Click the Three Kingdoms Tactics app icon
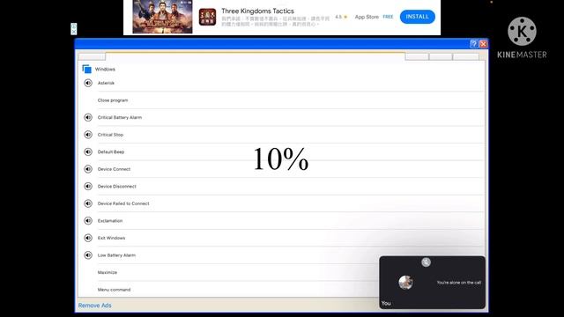This screenshot has height=317, width=564. tap(208, 17)
